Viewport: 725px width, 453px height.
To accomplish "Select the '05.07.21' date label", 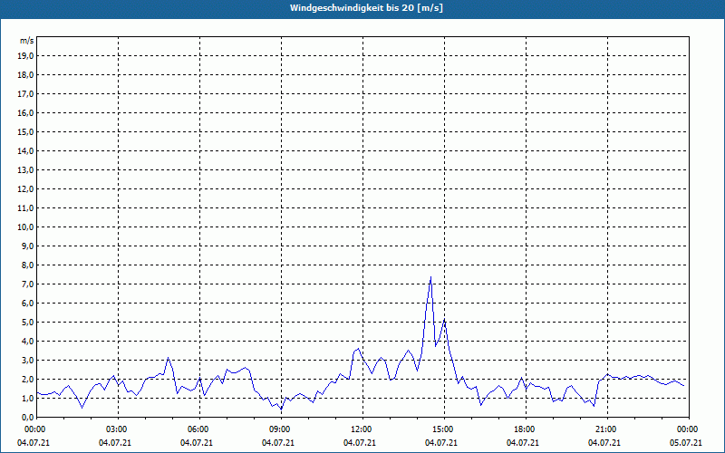I will (x=686, y=443).
